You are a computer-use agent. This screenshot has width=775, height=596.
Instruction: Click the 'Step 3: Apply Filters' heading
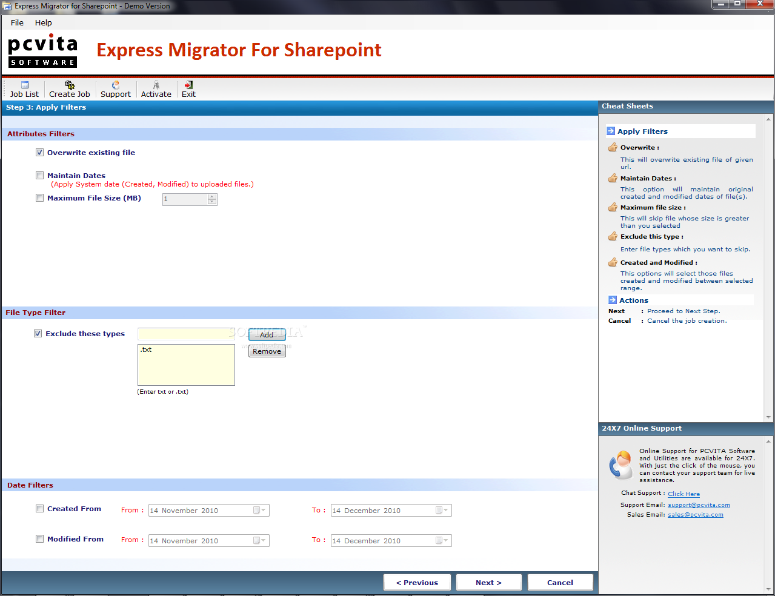(46, 107)
